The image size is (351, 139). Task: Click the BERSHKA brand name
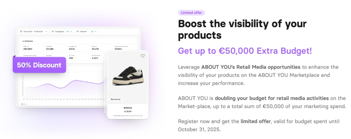coord(127,107)
